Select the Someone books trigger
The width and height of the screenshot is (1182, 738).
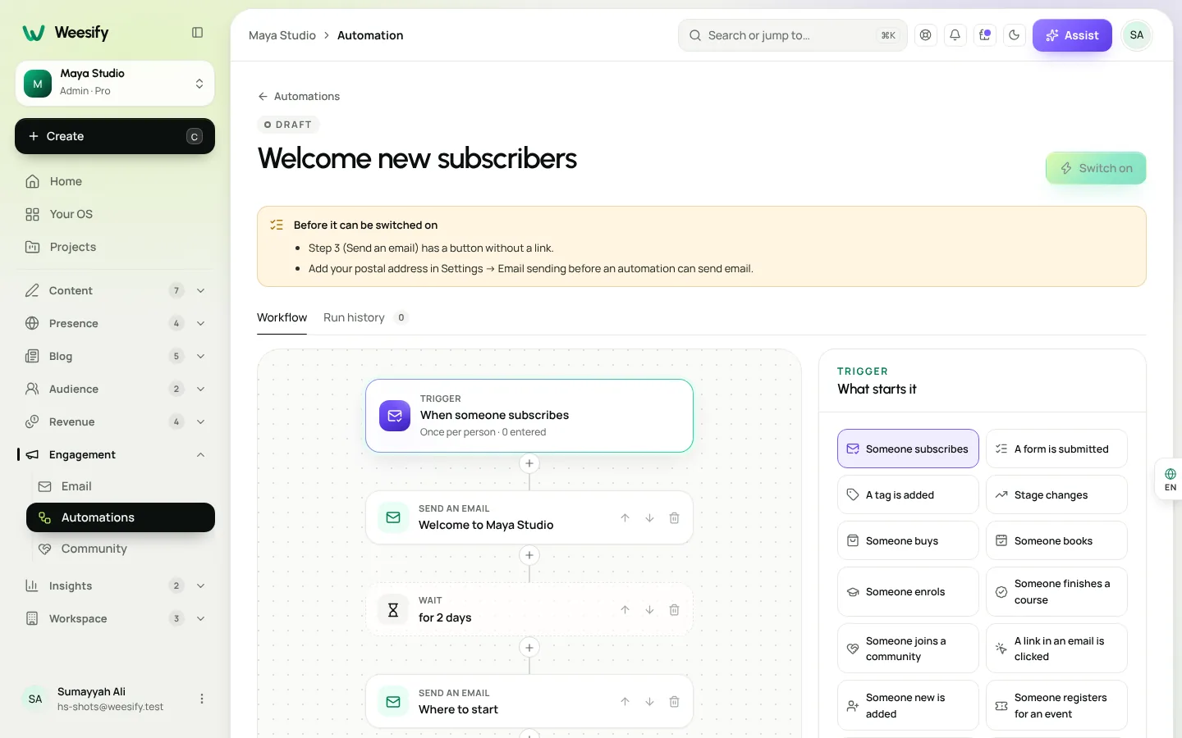[1056, 540]
